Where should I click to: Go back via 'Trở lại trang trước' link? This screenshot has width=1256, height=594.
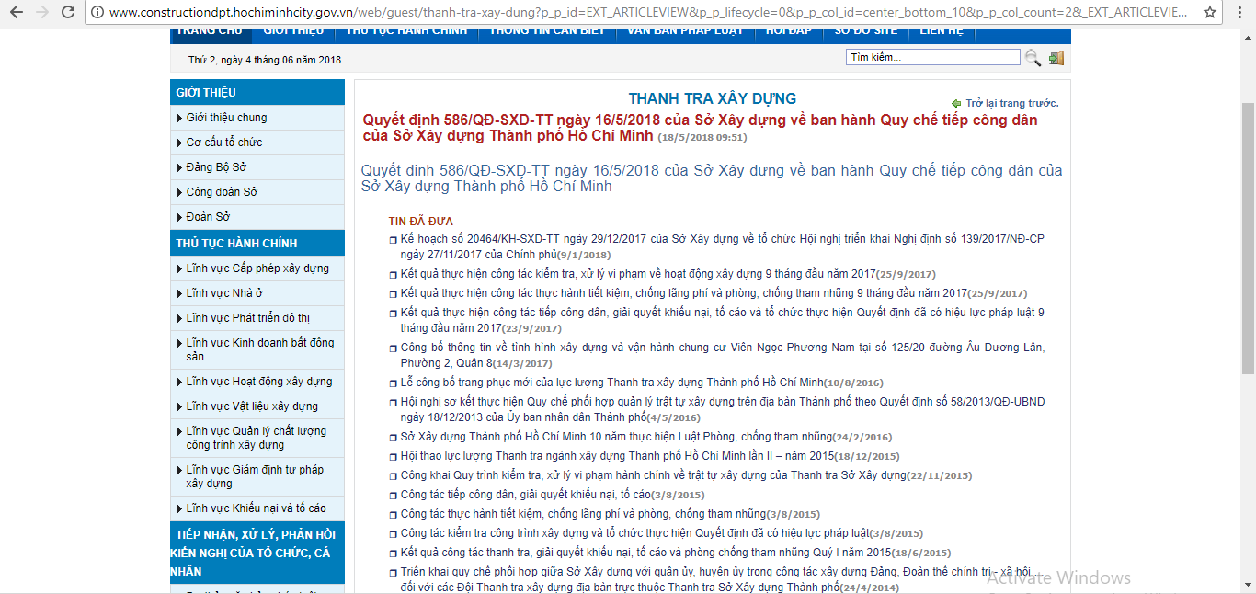1011,103
